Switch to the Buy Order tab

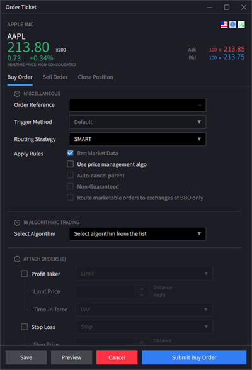click(20, 77)
